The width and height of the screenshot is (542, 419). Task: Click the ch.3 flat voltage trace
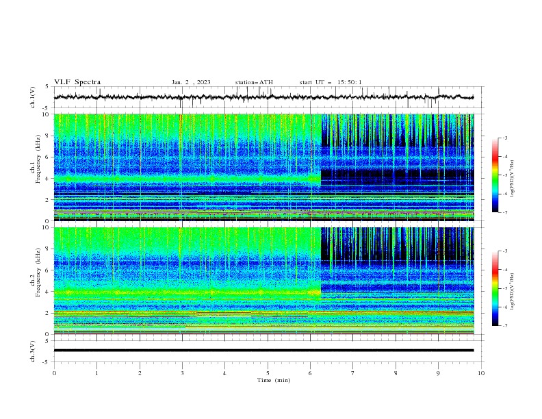click(263, 351)
